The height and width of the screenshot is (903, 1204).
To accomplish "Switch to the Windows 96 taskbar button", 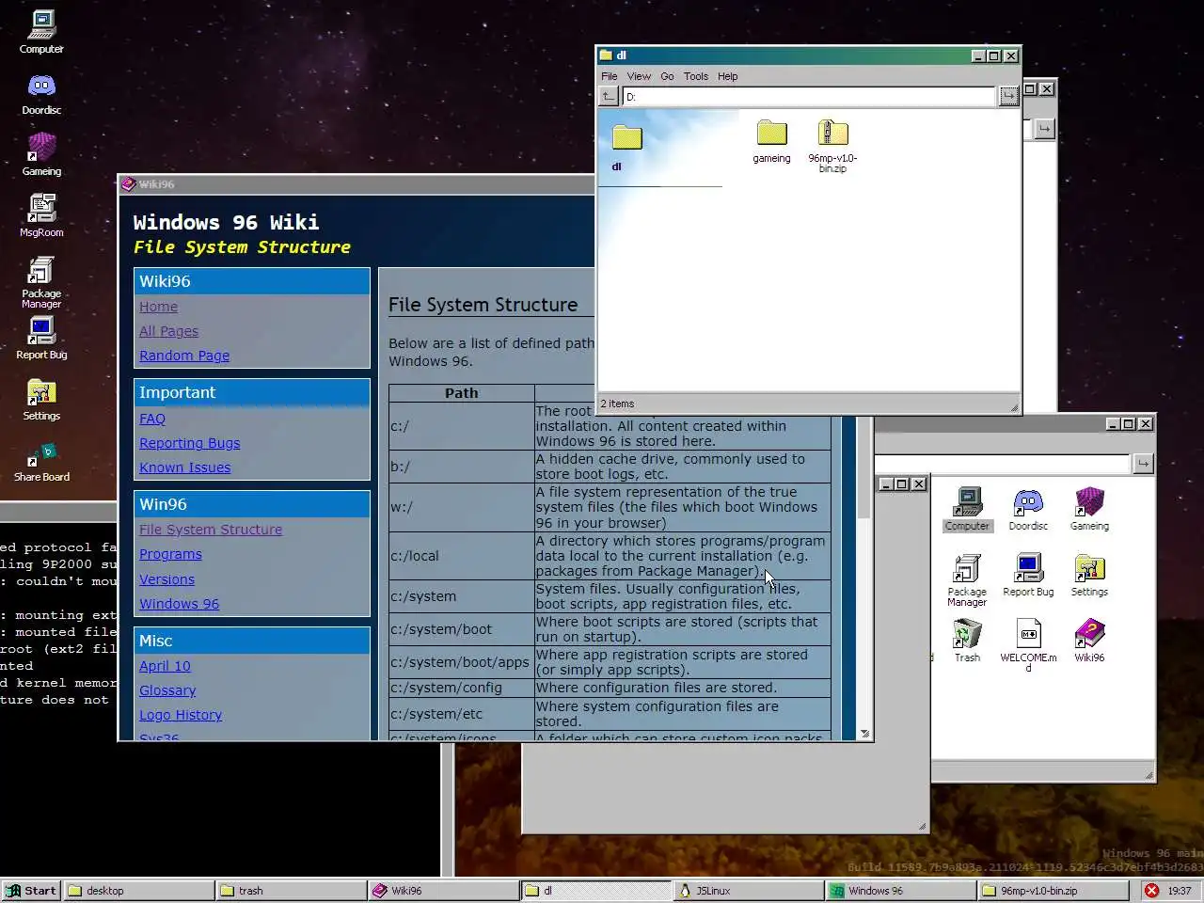I will (901, 891).
